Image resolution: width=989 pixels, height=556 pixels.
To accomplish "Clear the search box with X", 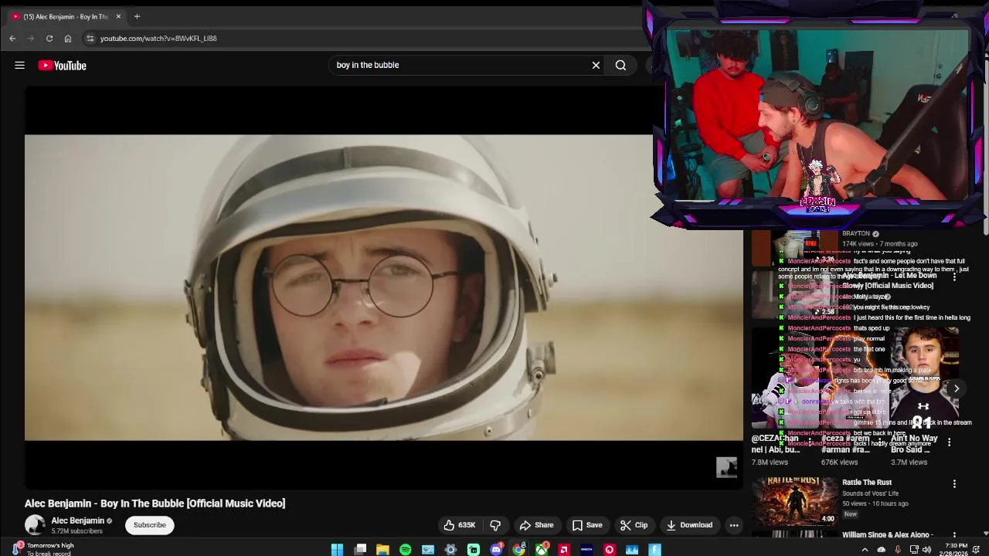I will [596, 66].
